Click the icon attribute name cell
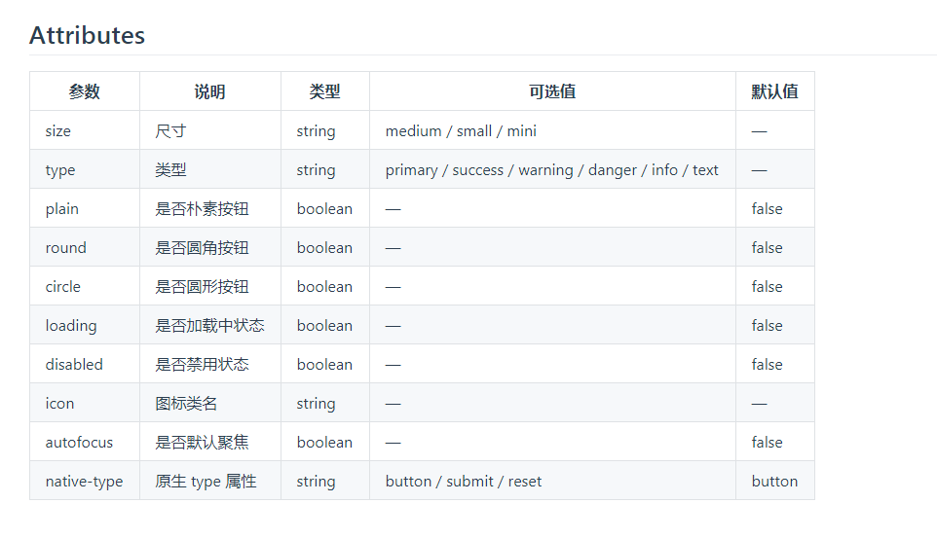The height and width of the screenshot is (539, 937). pos(85,403)
